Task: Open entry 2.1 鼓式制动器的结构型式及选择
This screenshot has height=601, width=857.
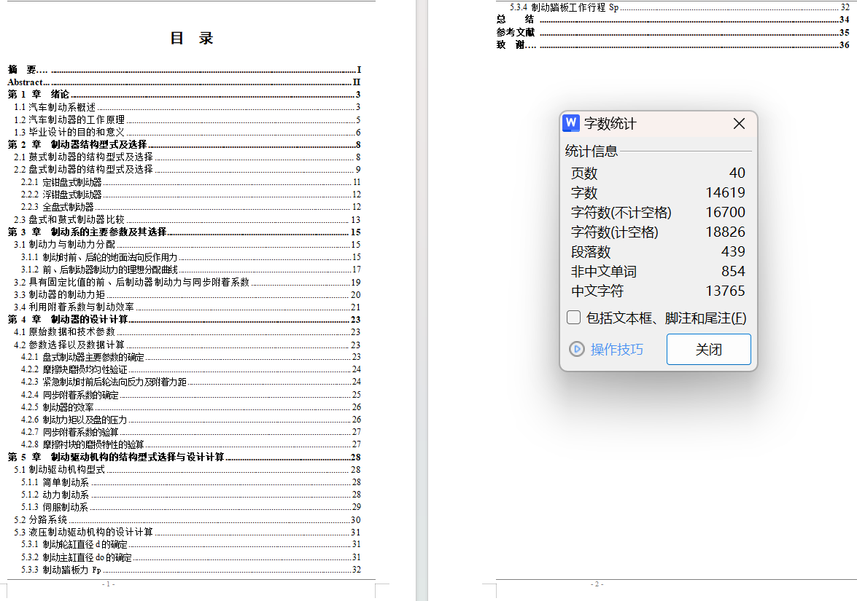Action: [x=187, y=157]
